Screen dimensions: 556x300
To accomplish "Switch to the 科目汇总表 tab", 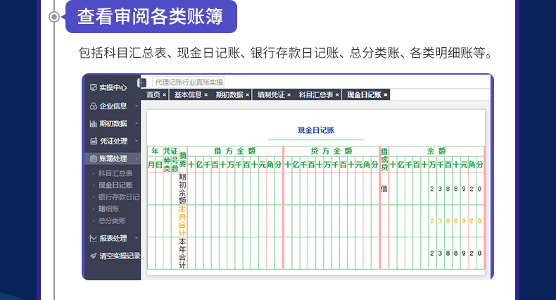I will (315, 94).
